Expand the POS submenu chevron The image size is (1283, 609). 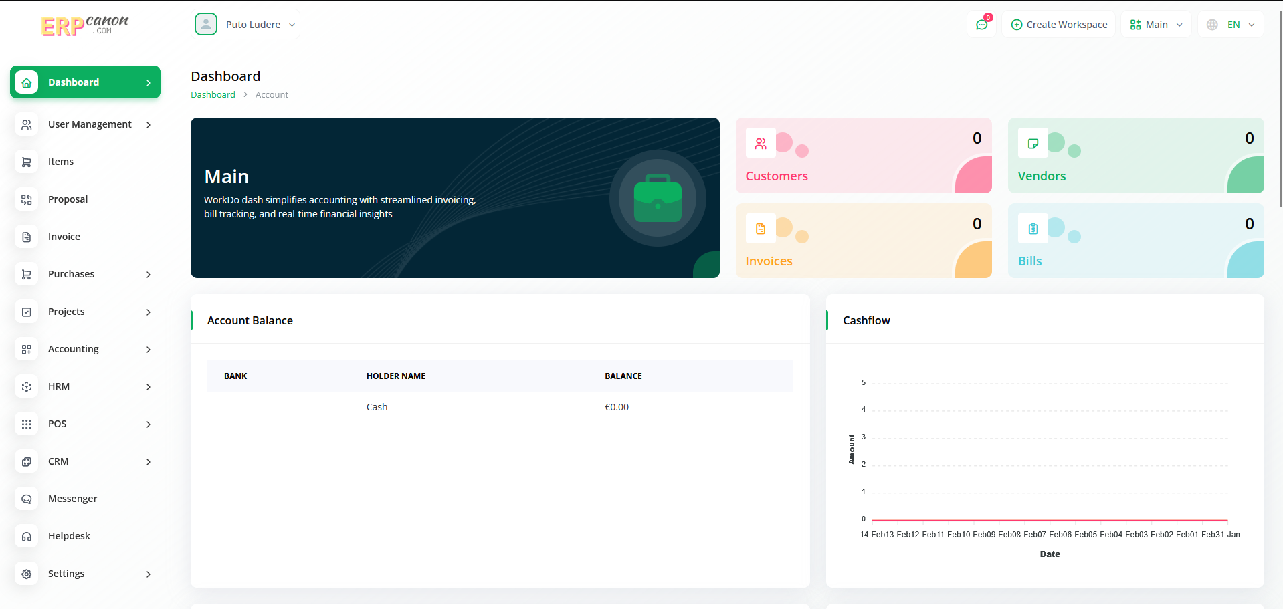149,424
